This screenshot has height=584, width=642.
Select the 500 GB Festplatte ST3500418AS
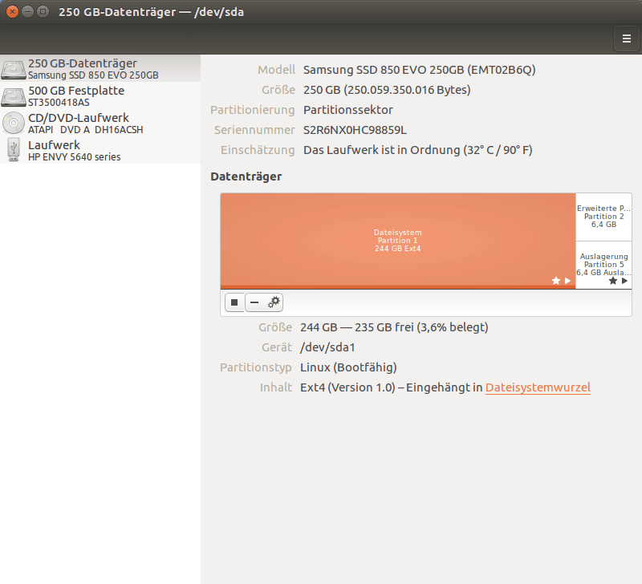tap(100, 95)
